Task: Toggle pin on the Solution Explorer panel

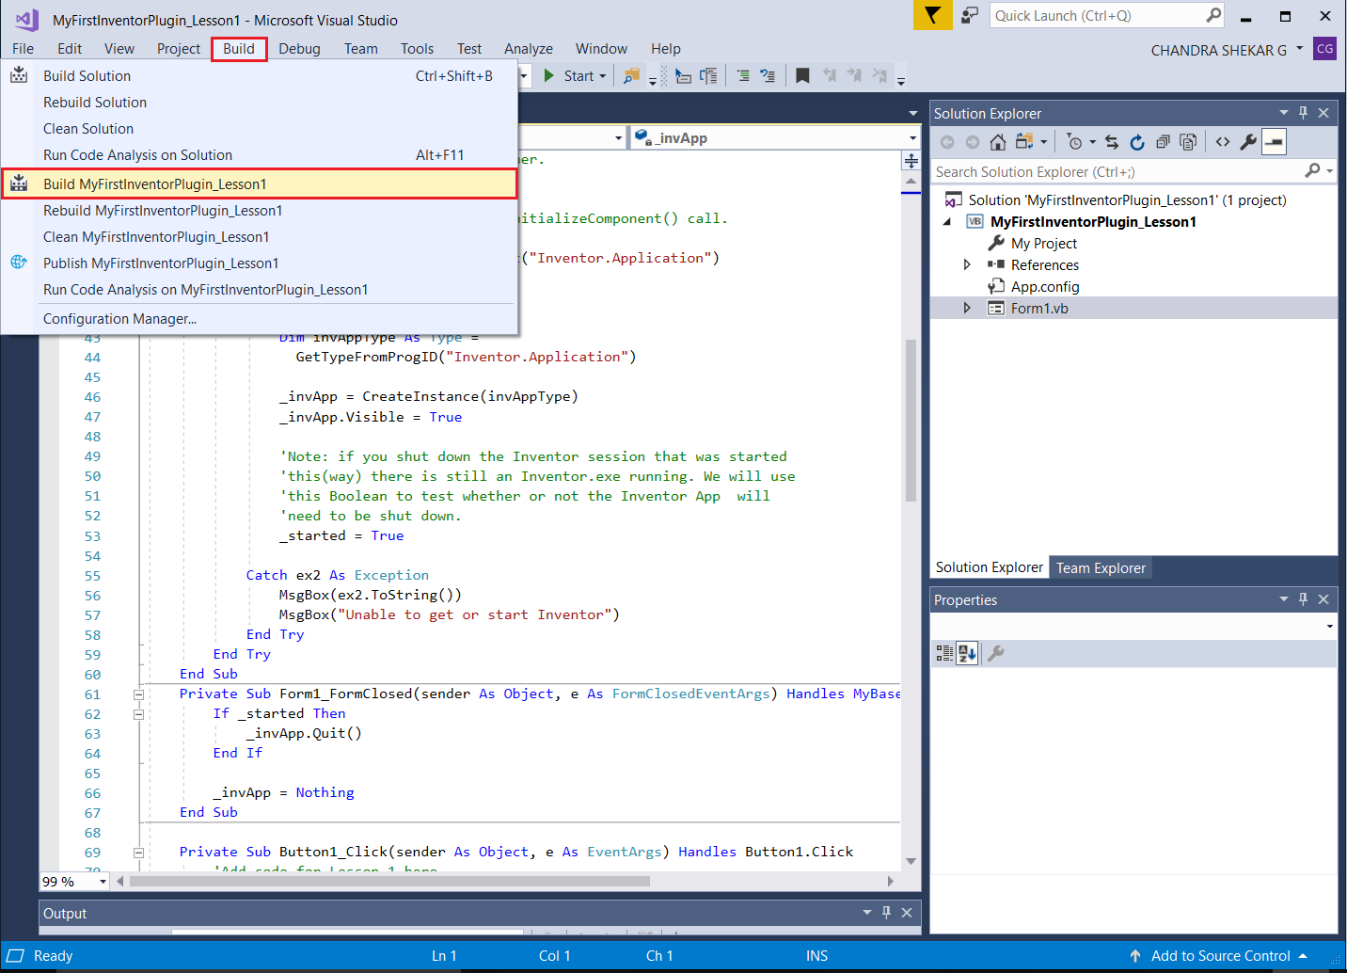Action: coord(1303,113)
